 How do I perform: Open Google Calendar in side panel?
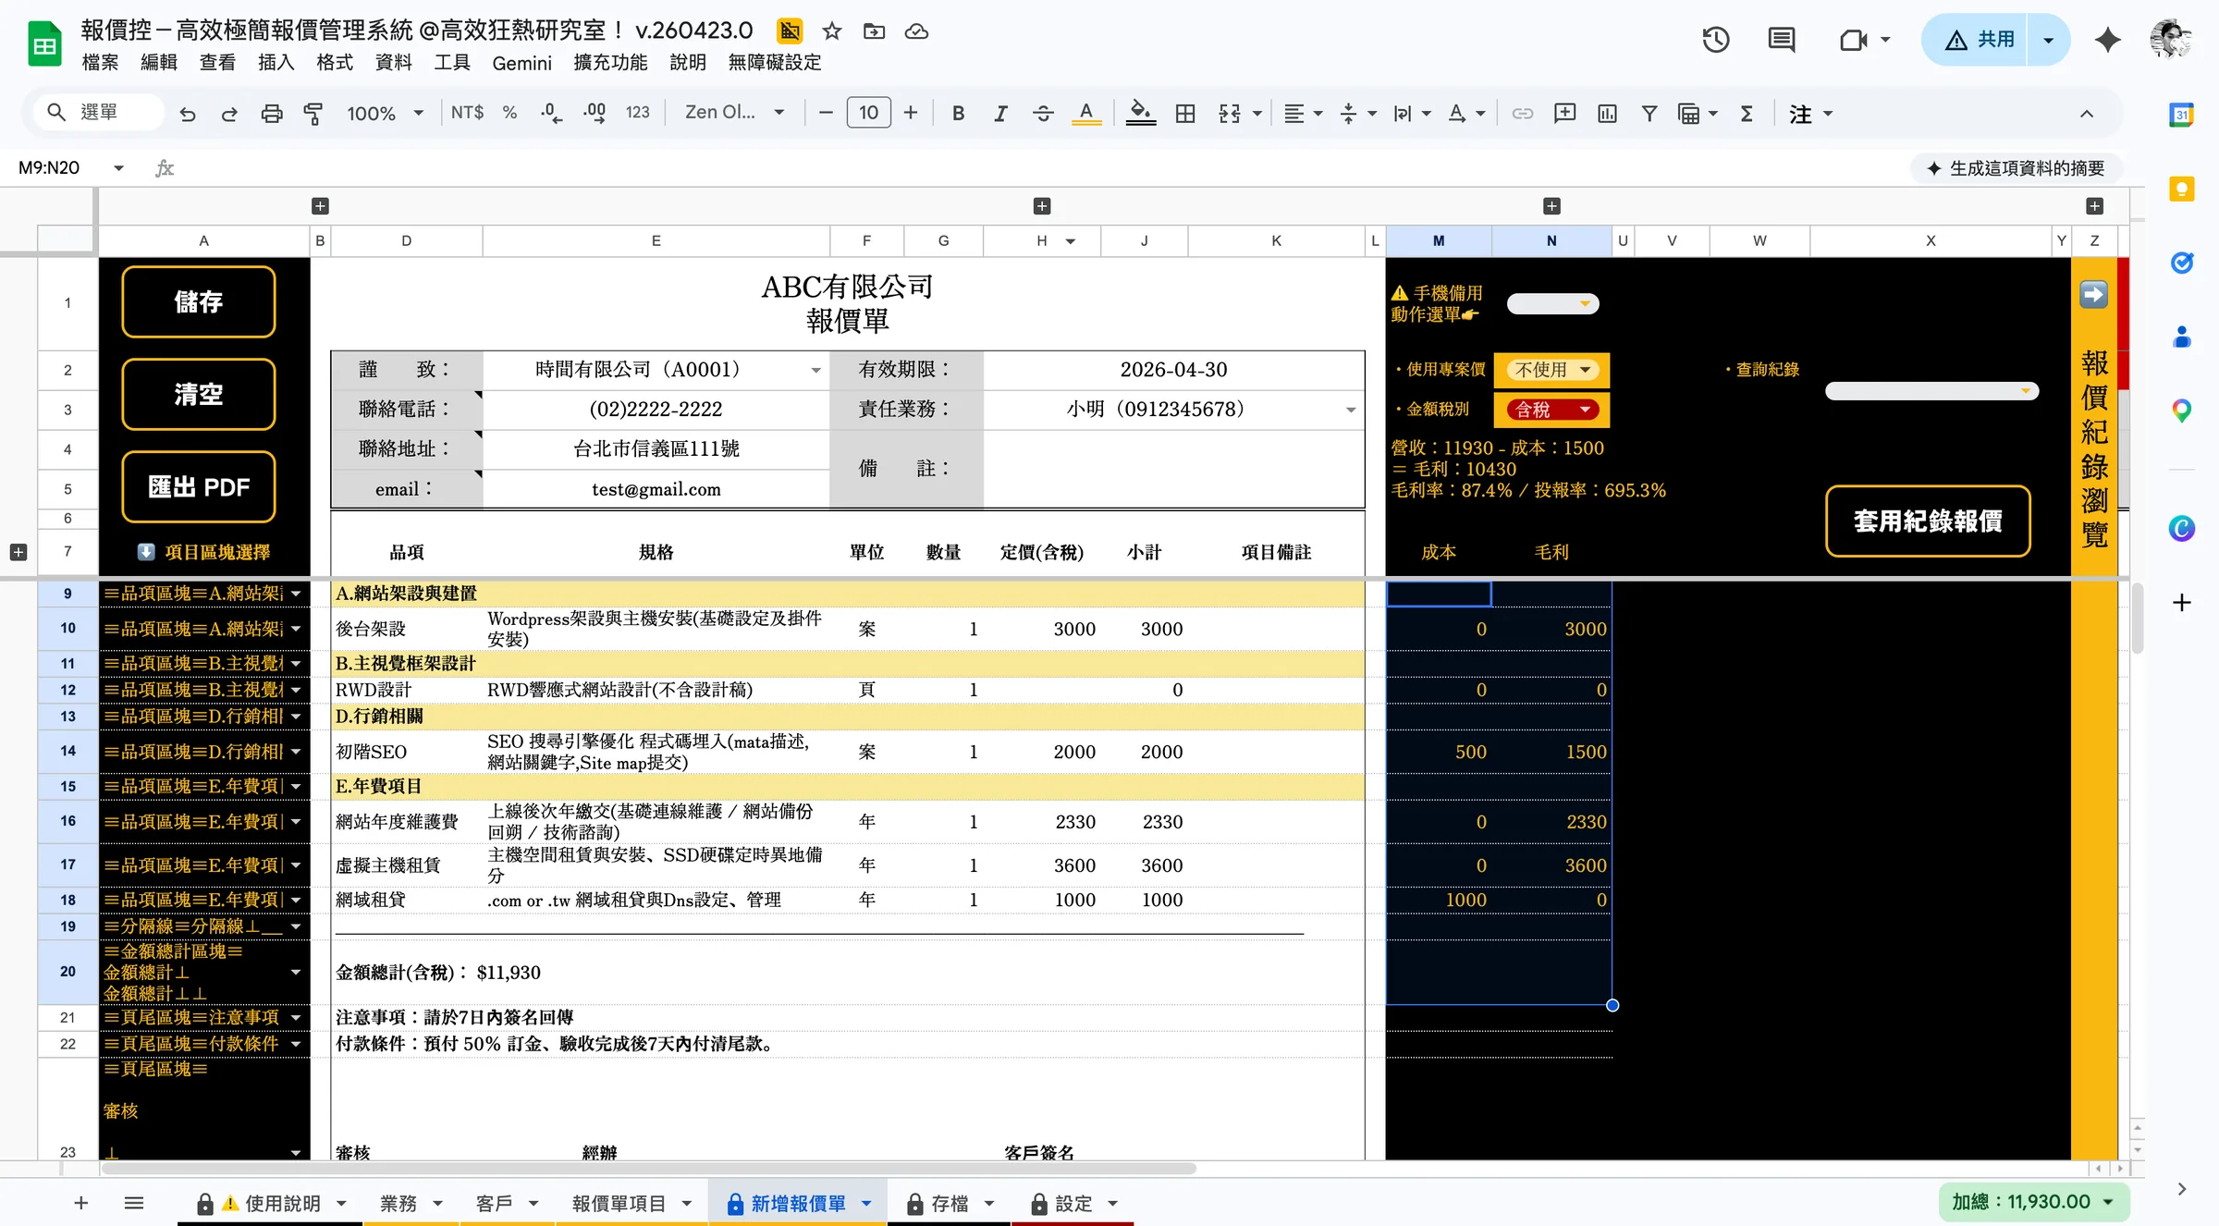pos(2181,116)
